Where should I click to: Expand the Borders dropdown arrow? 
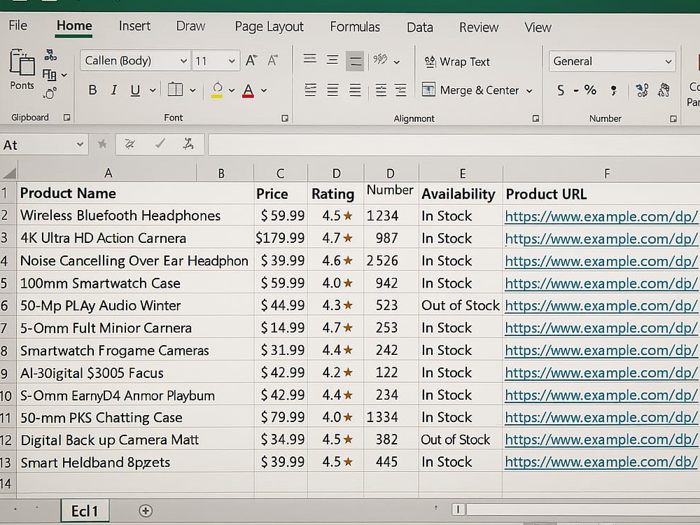[192, 90]
